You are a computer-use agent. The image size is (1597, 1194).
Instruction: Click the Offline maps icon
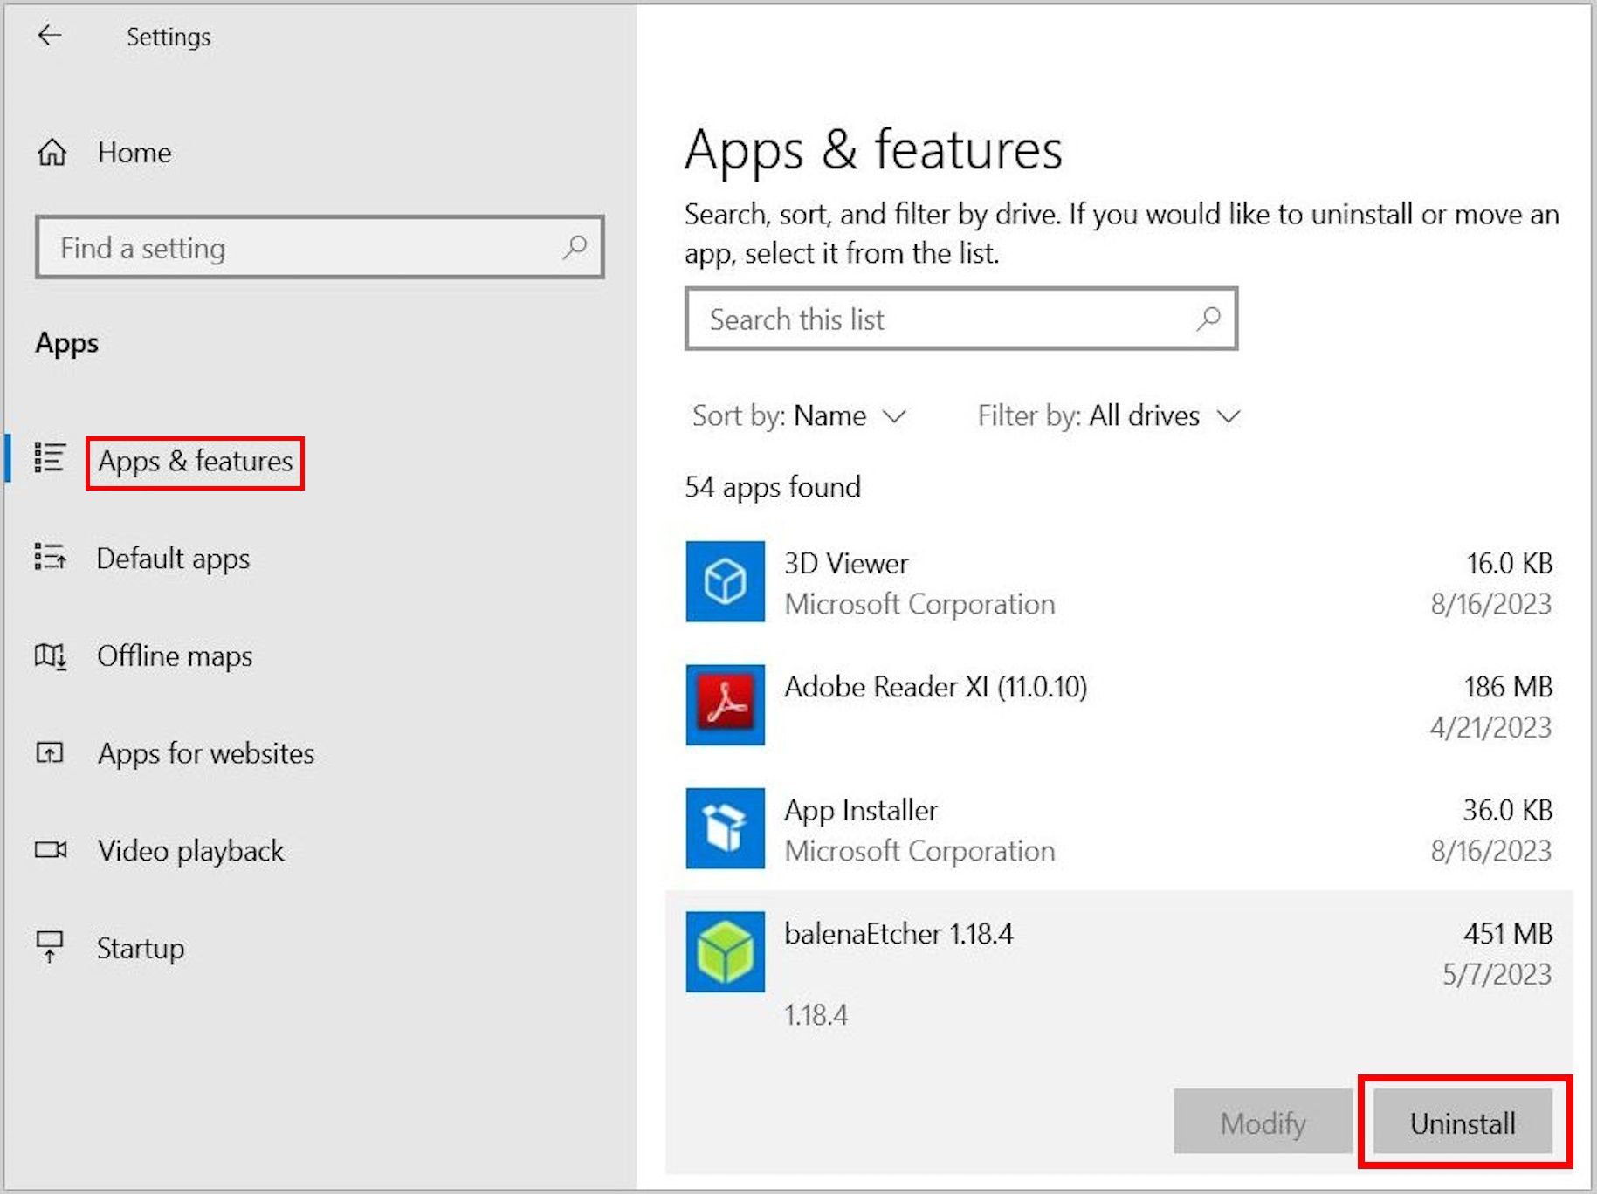coord(50,655)
